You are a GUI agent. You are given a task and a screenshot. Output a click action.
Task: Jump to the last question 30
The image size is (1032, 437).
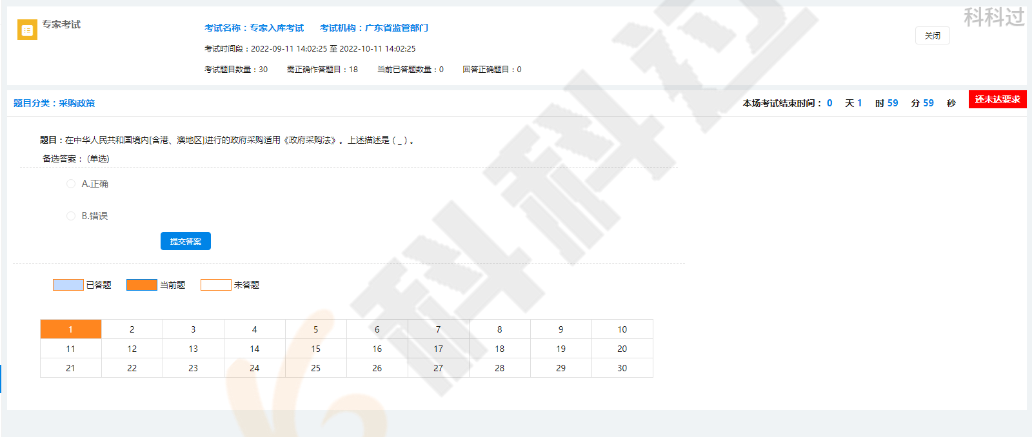[x=622, y=368]
